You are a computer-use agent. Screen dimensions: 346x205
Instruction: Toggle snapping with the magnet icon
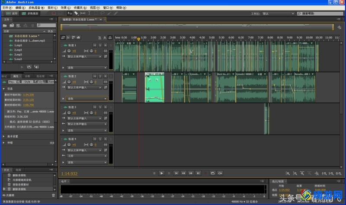pos(110,38)
